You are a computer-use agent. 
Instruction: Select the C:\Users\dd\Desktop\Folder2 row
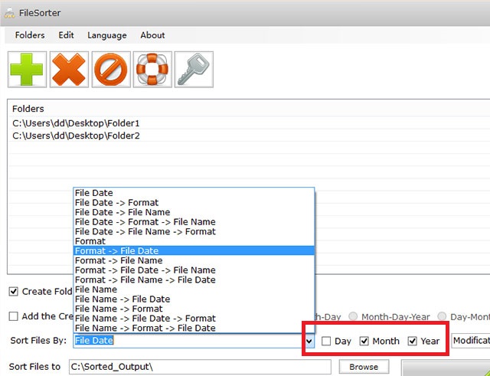click(250, 136)
